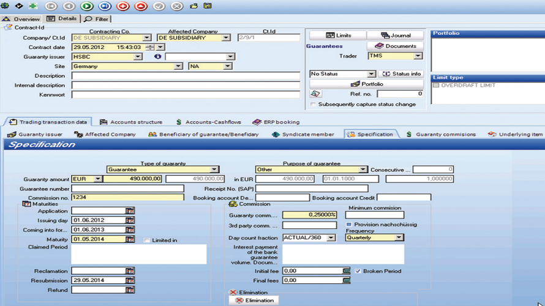The image size is (545, 306).
Task: Open the Accounts-Cashflows tab
Action: point(209,122)
